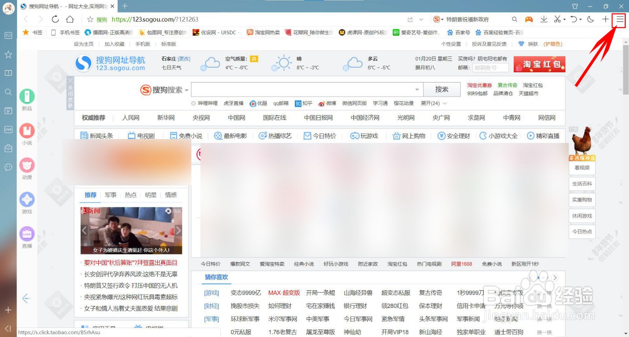Open the share page icon in address bar
Viewport: 629px width, 337px height.
pos(410,19)
